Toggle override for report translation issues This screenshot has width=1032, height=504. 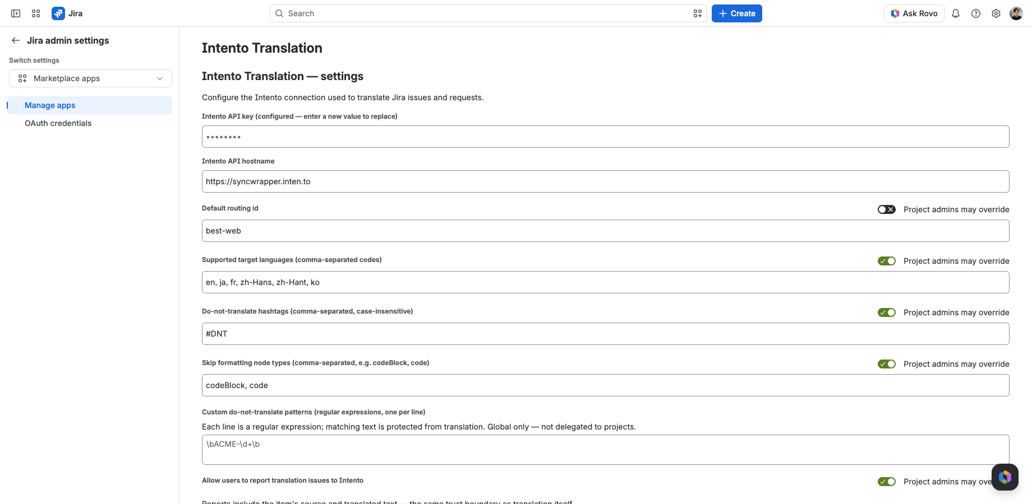pyautogui.click(x=887, y=482)
